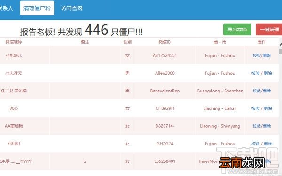Click 删除 link in BenevolentRen row
This screenshot has height=176, width=282.
[266, 91]
